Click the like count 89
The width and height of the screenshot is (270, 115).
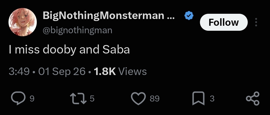[x=155, y=99]
